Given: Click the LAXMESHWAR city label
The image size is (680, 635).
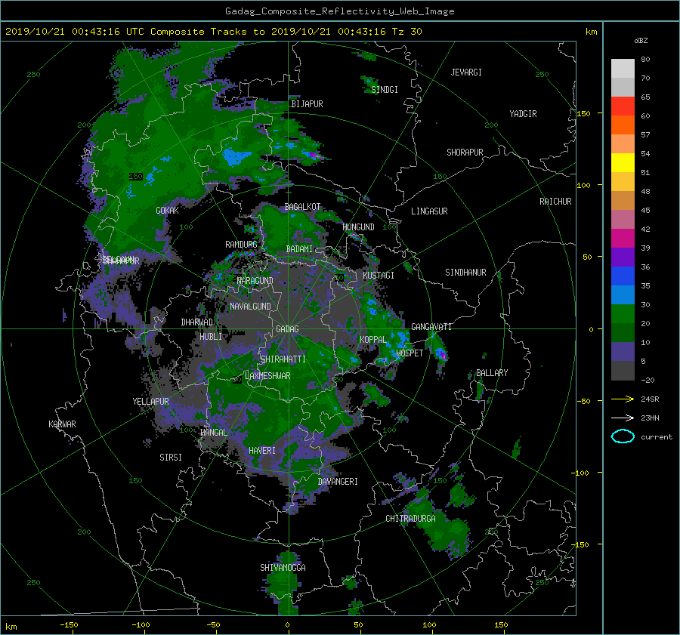Looking at the screenshot, I should pyautogui.click(x=267, y=376).
